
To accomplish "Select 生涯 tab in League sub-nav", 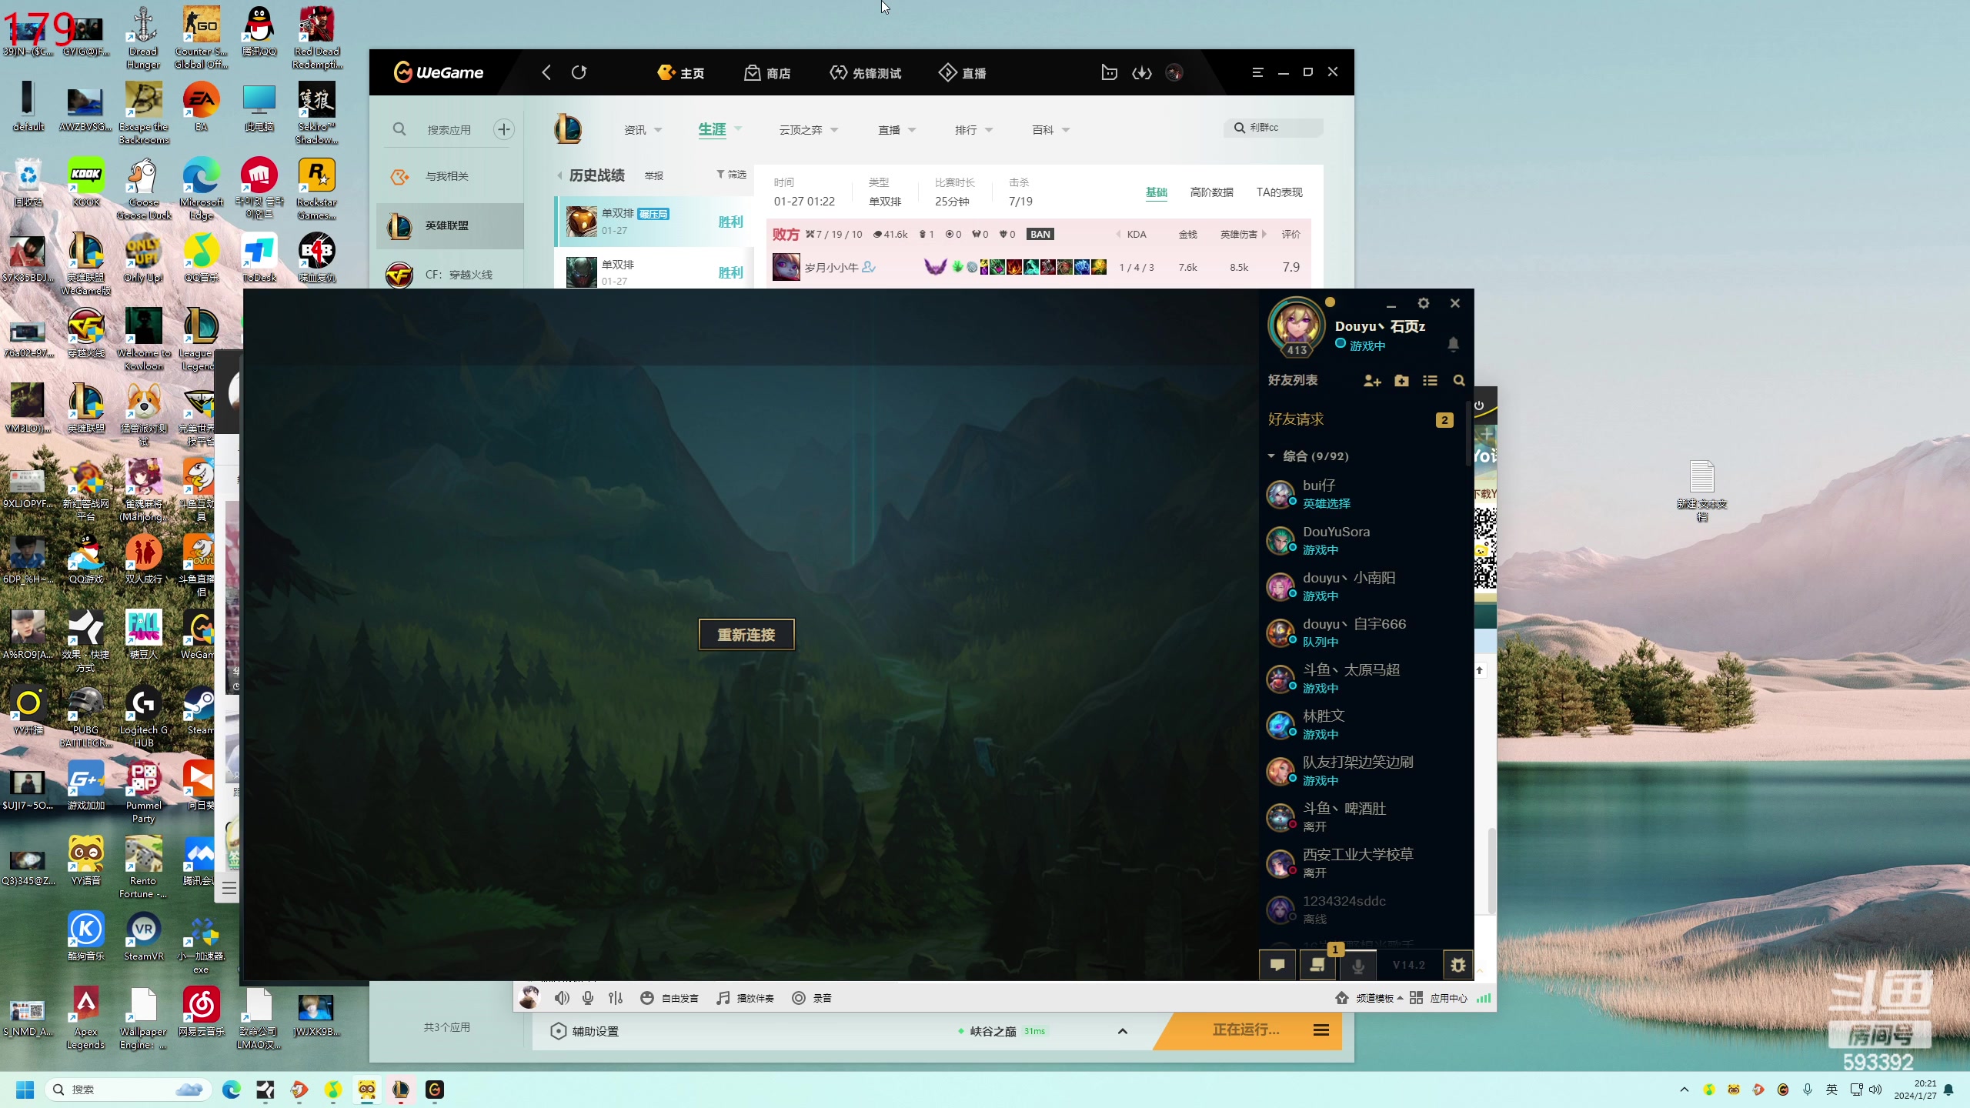I will coord(712,130).
